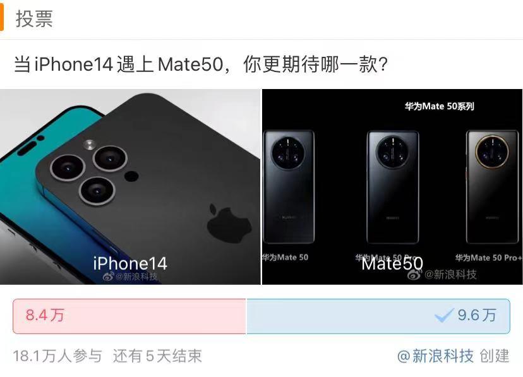
Task: Click the middle Mate 50 Pro phone
Action: (x=393, y=187)
